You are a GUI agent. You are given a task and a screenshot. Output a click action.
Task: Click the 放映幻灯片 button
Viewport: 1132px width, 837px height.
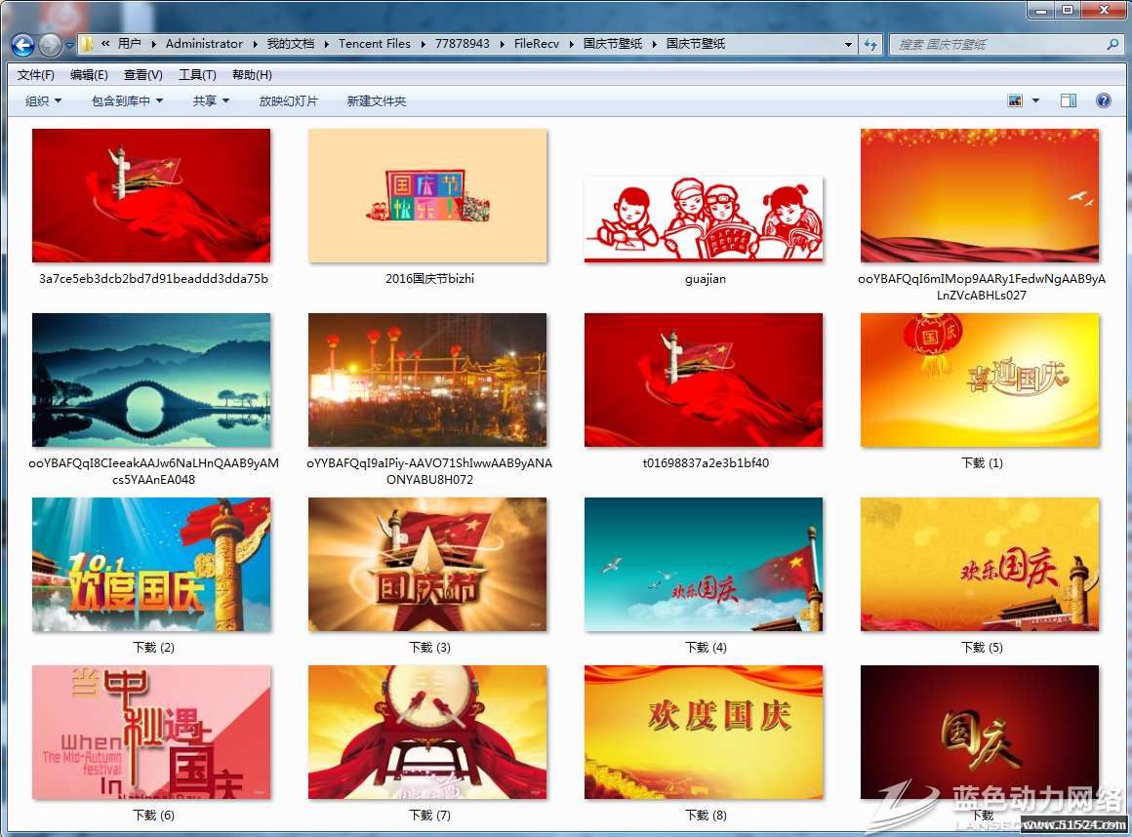click(x=288, y=101)
